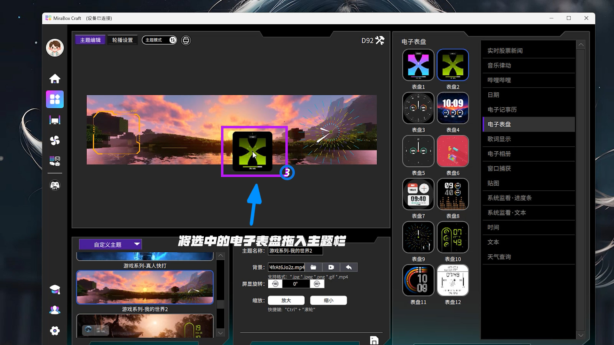Browse for background file with folder icon
The image size is (614, 345).
point(313,267)
